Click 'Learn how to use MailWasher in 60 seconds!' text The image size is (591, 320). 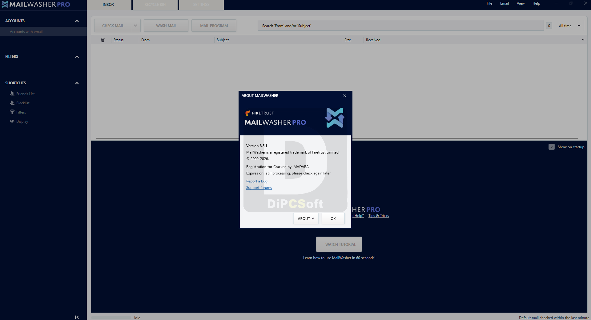click(x=339, y=258)
